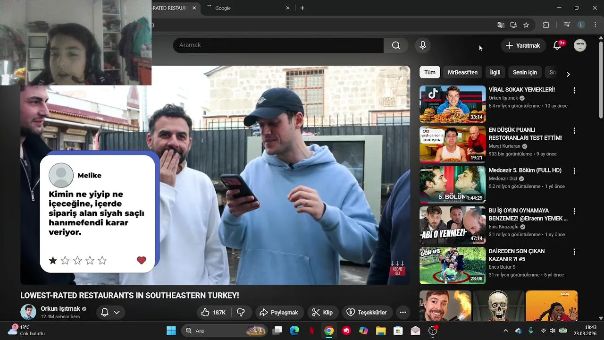
Task: Click the Medcezir 5. Bölüm (FULL HD) title
Action: coord(525,170)
